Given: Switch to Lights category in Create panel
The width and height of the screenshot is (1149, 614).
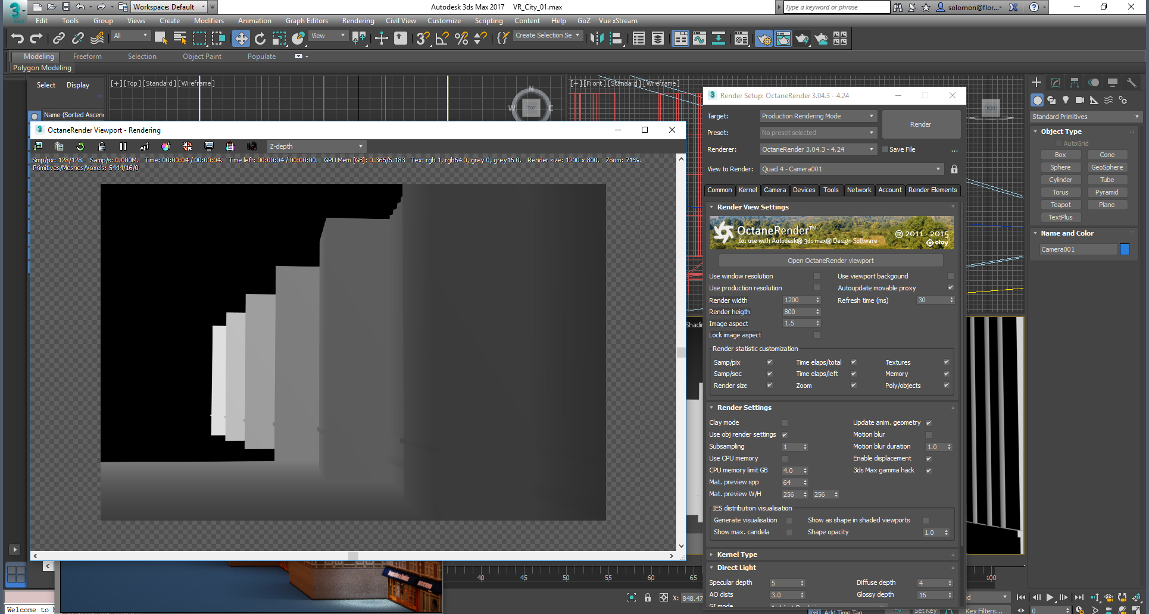Looking at the screenshot, I should pos(1066,100).
